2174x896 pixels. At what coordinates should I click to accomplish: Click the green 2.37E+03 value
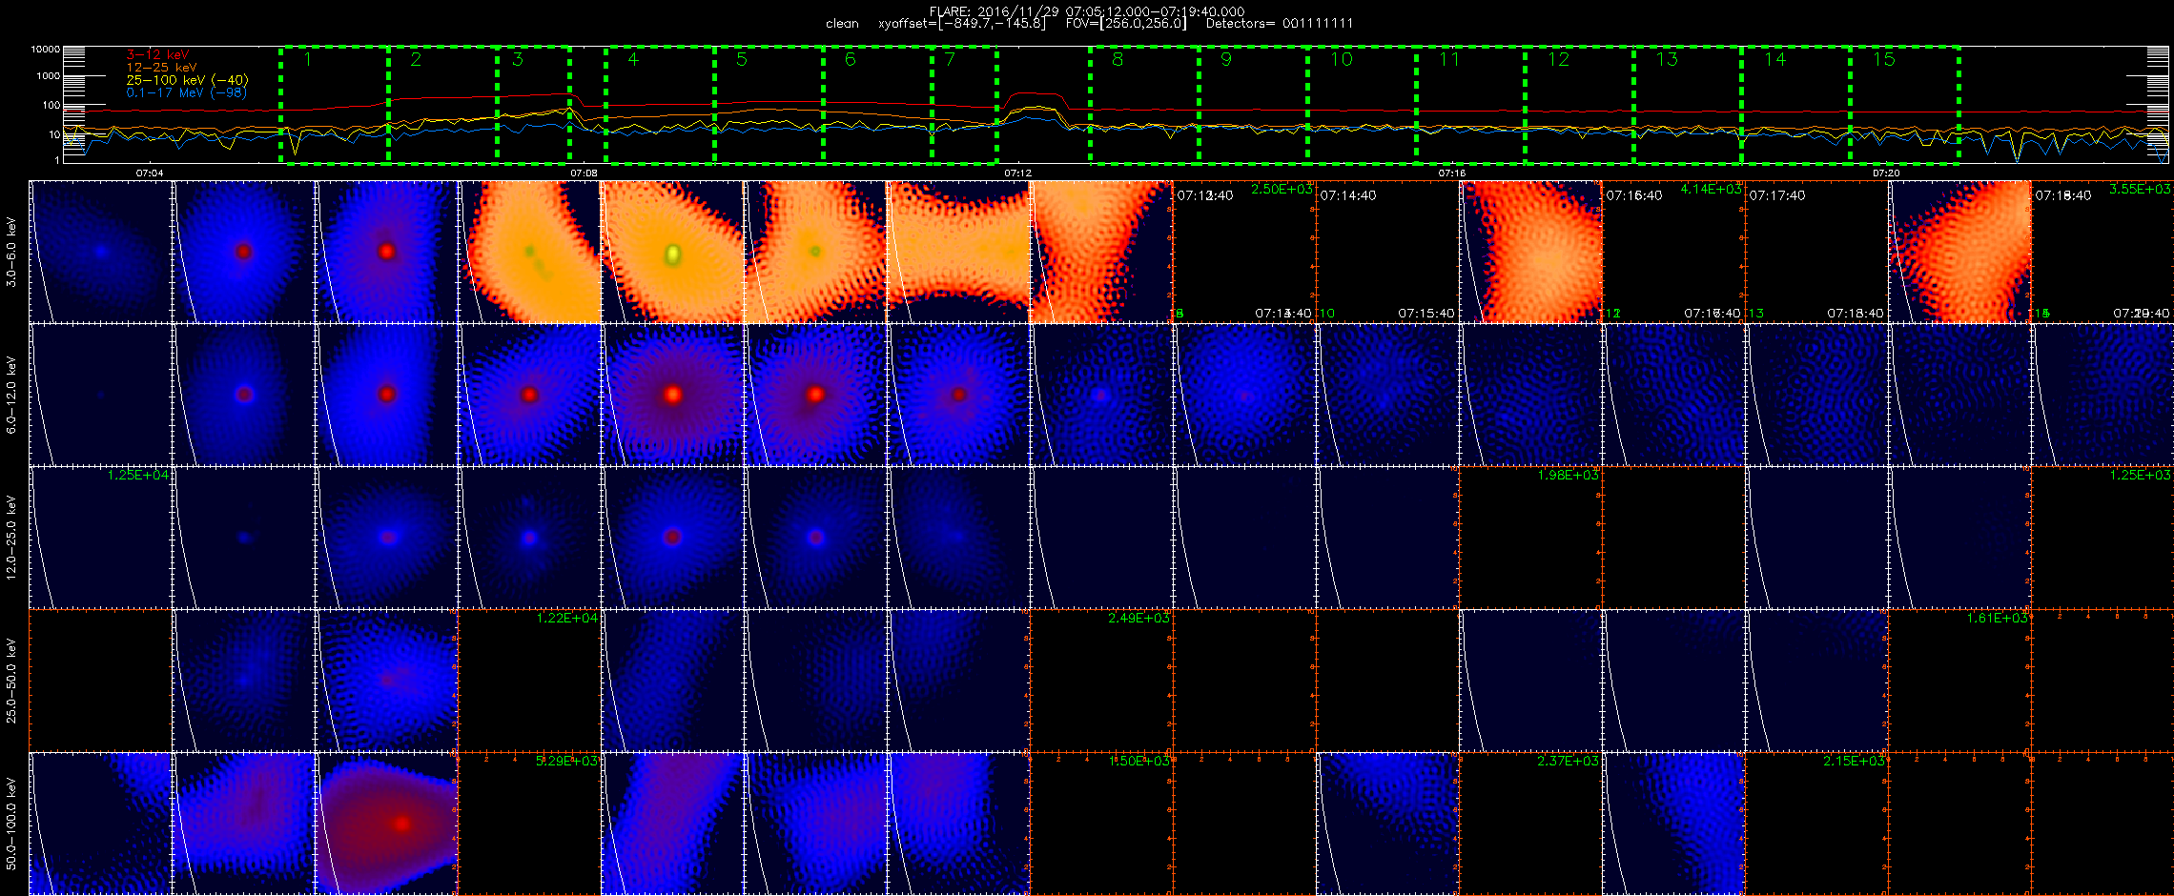click(x=1568, y=761)
